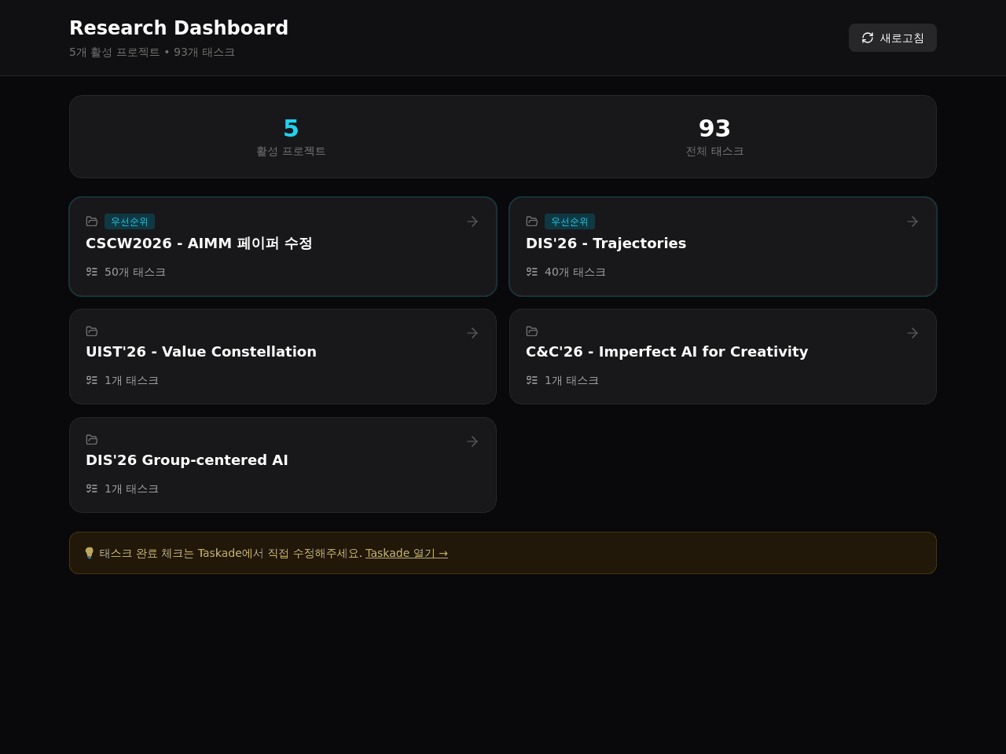Open CSCW2026 project via its arrow
1006x754 pixels.
coord(472,221)
